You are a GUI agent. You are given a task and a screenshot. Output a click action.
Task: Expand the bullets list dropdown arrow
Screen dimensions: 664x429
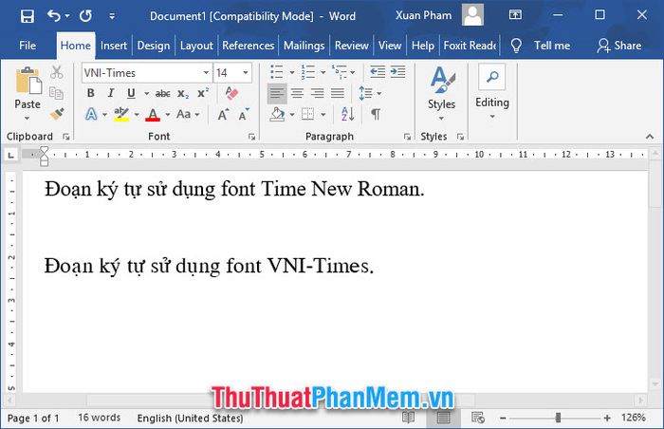pos(292,72)
